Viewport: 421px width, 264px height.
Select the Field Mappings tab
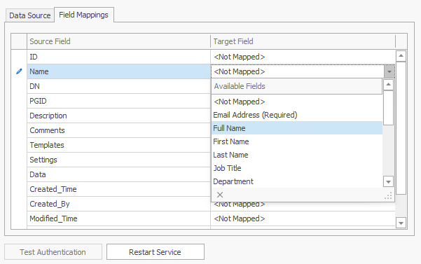[x=84, y=15]
